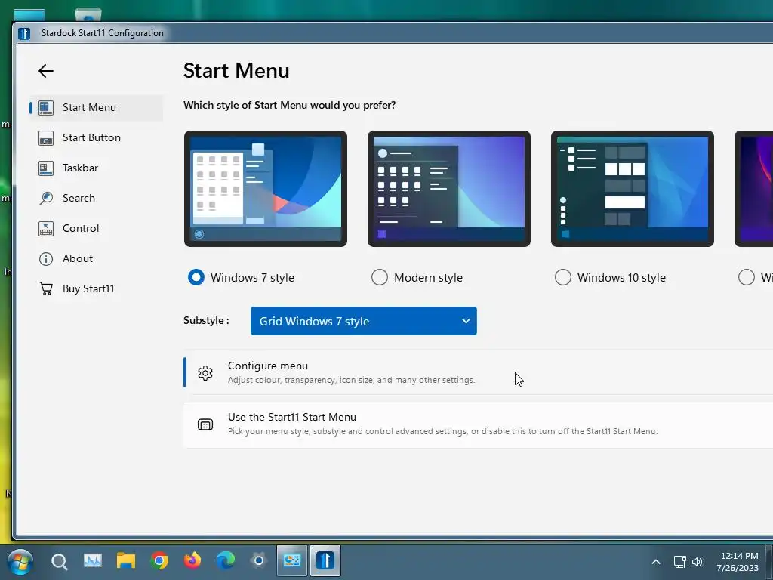Viewport: 773px width, 580px height.
Task: Open Configure menu settings
Action: pyautogui.click(x=478, y=372)
